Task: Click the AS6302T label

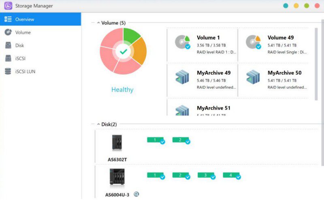Action: tap(117, 159)
